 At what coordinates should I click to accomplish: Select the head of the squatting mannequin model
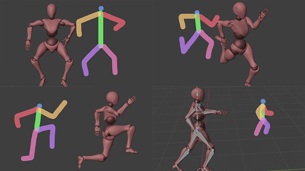tap(52, 11)
